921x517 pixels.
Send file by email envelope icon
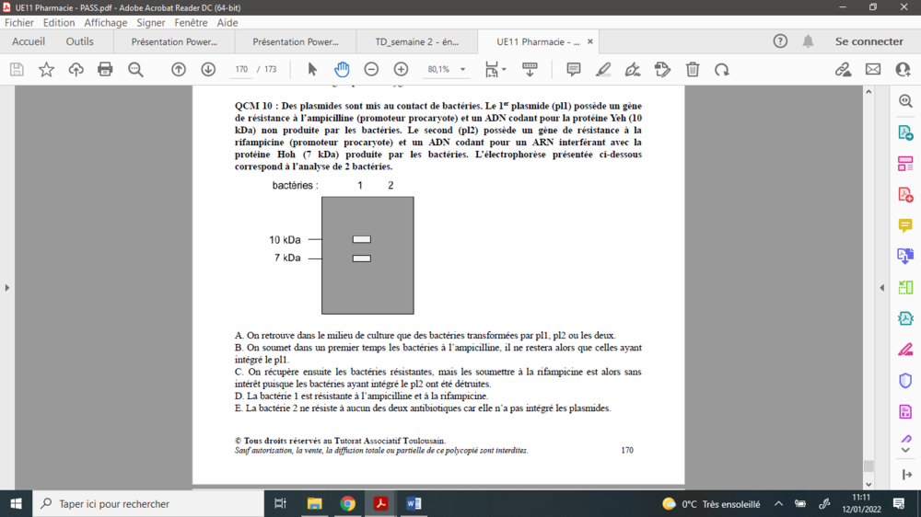pyautogui.click(x=873, y=69)
